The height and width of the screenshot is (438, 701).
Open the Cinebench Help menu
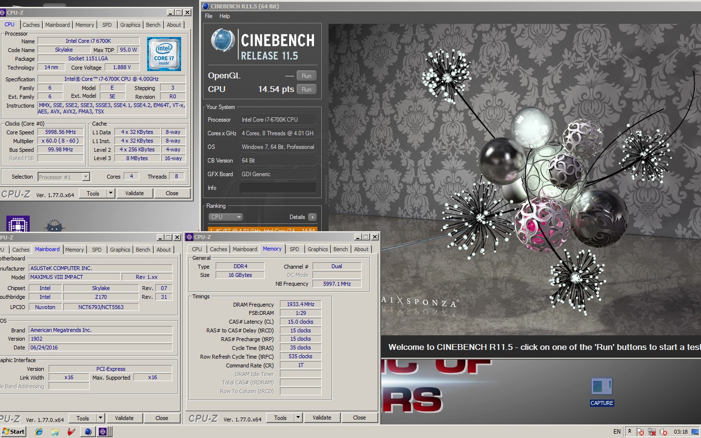pos(224,16)
